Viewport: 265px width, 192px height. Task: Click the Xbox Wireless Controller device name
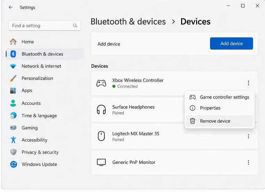click(x=138, y=80)
